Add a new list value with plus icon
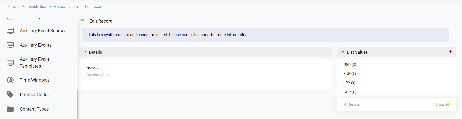Screen dimensions: 462x119 pos(450,52)
